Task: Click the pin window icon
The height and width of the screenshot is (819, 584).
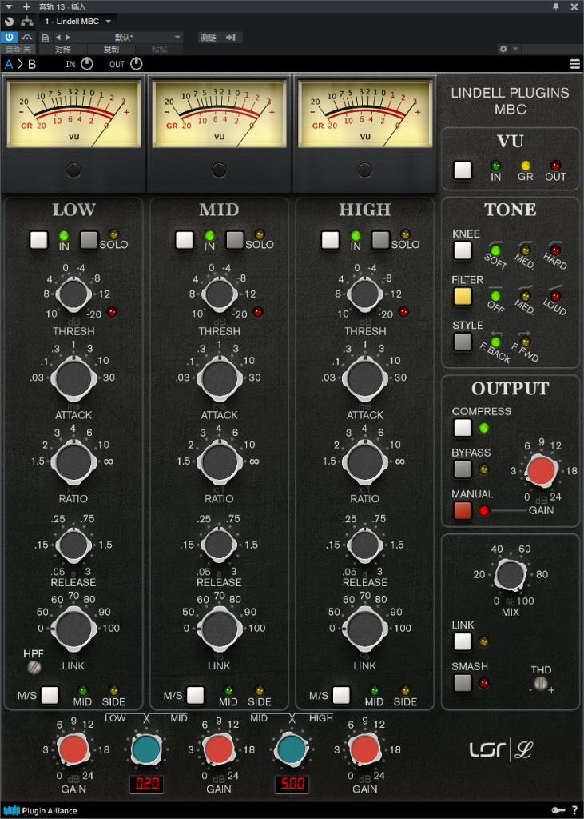Action: 556,6
